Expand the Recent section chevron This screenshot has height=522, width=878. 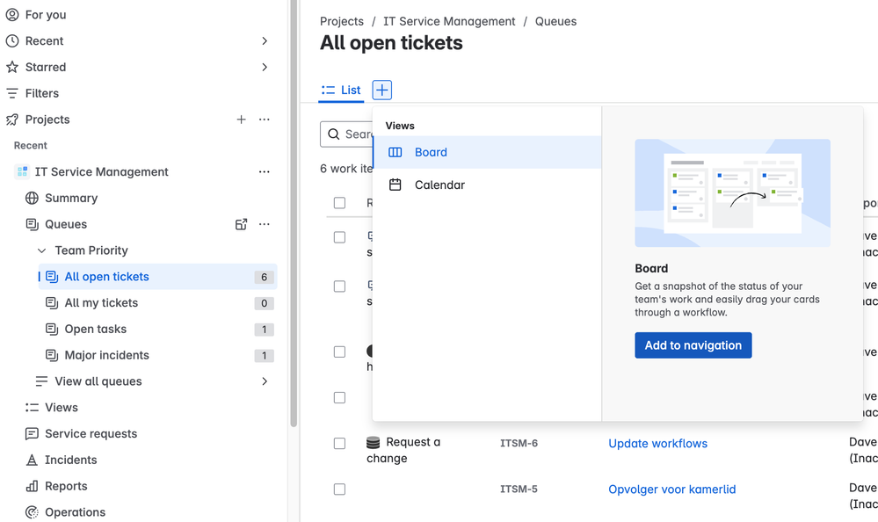(x=265, y=40)
